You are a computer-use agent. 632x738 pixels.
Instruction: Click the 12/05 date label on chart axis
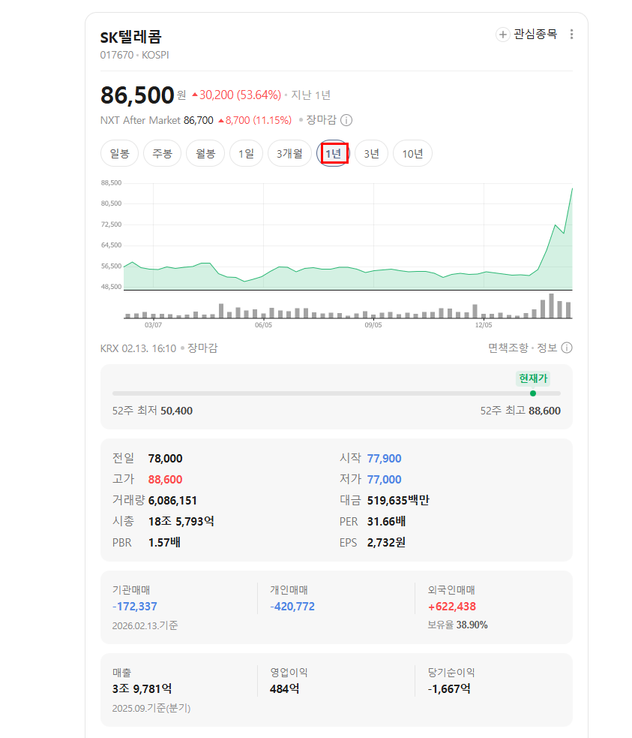(x=484, y=325)
